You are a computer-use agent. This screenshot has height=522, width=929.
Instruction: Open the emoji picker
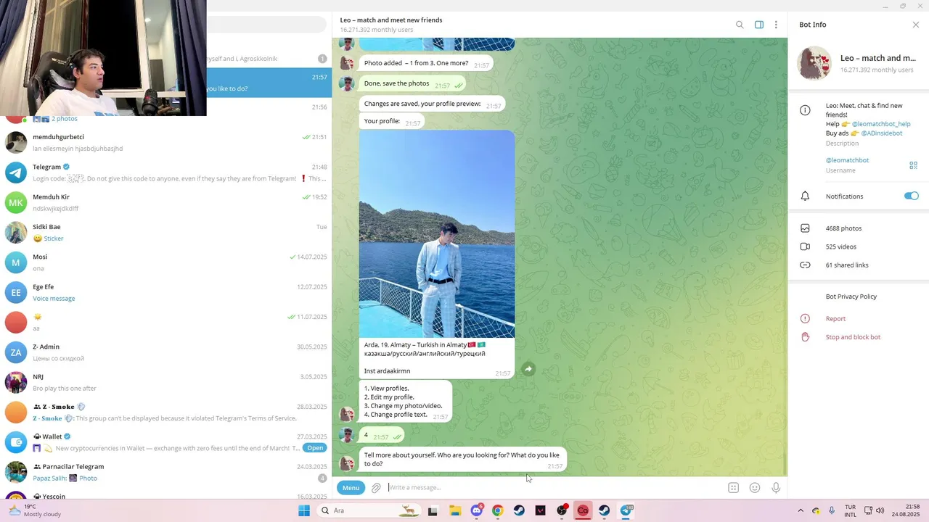755,488
